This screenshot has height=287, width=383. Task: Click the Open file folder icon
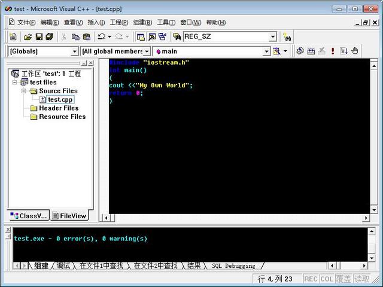[x=28, y=37]
